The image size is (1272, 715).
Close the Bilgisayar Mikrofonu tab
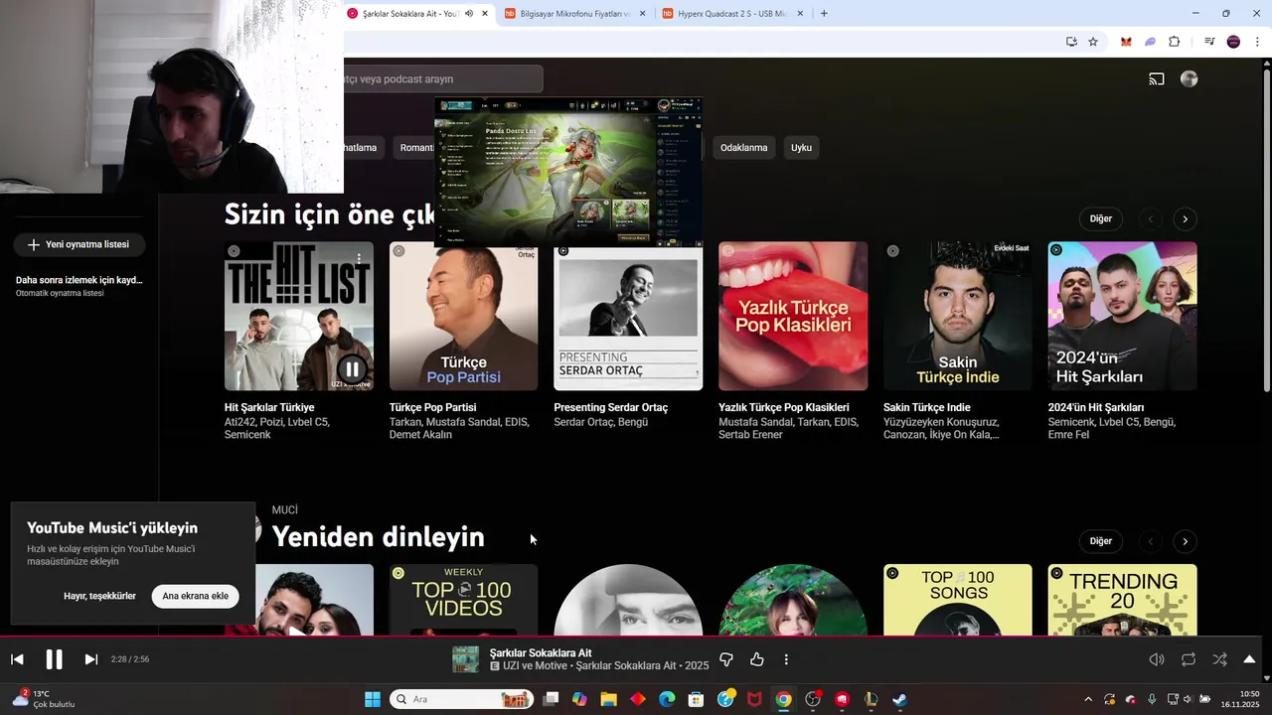pyautogui.click(x=643, y=14)
